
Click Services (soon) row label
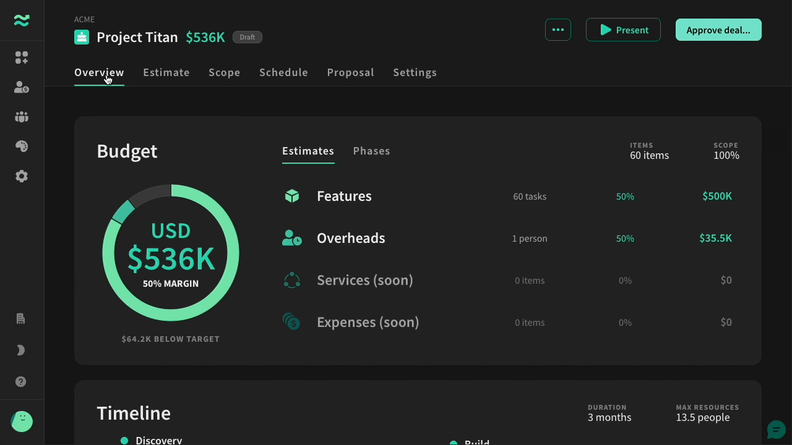(365, 280)
